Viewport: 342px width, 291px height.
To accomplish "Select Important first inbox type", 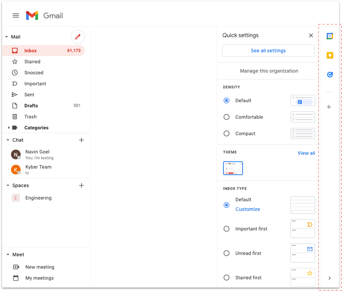I will point(227,229).
